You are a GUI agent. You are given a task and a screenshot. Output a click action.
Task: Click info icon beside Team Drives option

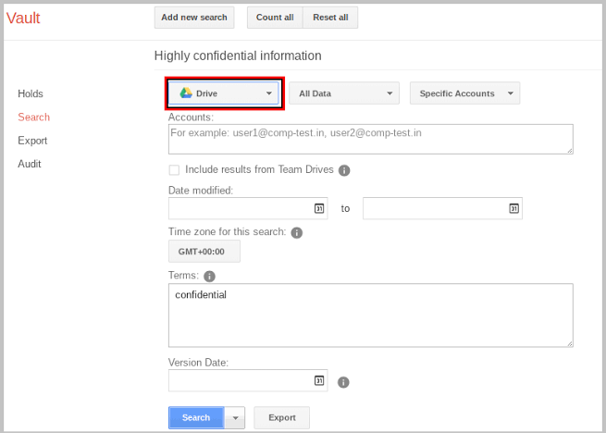tap(344, 171)
